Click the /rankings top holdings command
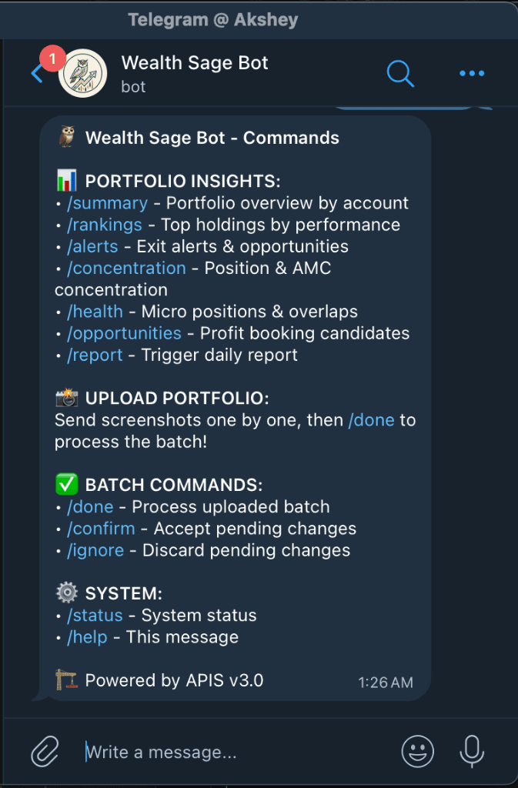The image size is (518, 788). [105, 225]
